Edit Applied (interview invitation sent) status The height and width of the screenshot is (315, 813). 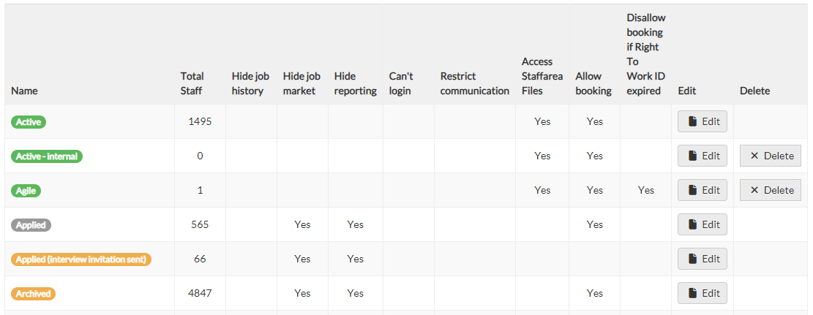703,259
